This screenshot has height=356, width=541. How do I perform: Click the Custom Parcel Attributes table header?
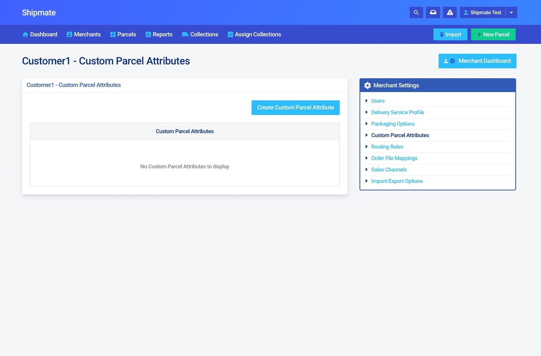(185, 131)
